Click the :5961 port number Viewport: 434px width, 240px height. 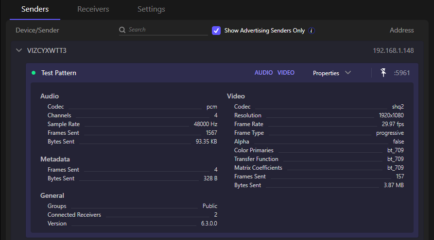402,73
